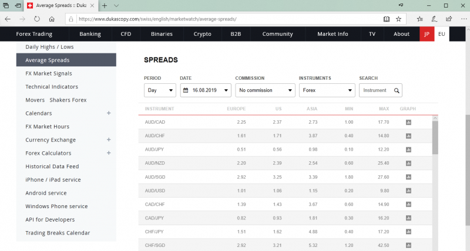Switch to EU site version
470x251 pixels.
coord(442,34)
